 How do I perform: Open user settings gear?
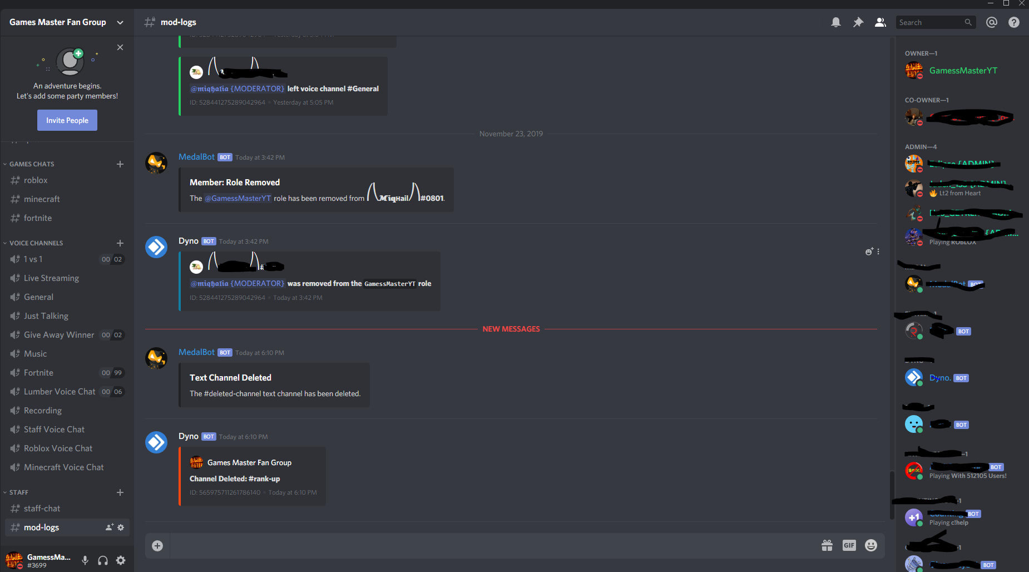click(121, 560)
